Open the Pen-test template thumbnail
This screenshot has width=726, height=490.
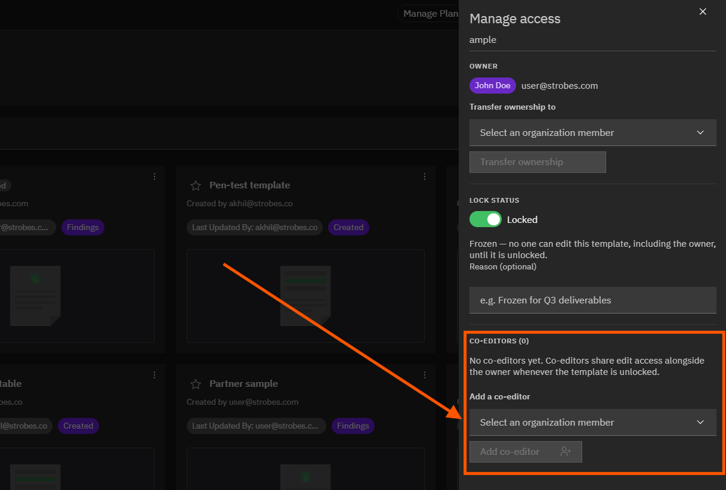point(305,296)
